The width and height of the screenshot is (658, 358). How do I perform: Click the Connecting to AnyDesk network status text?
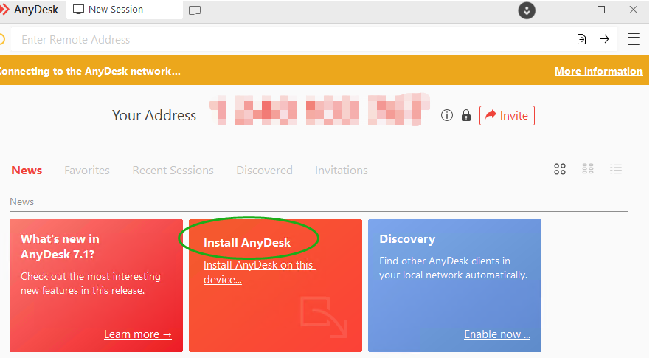coord(89,71)
